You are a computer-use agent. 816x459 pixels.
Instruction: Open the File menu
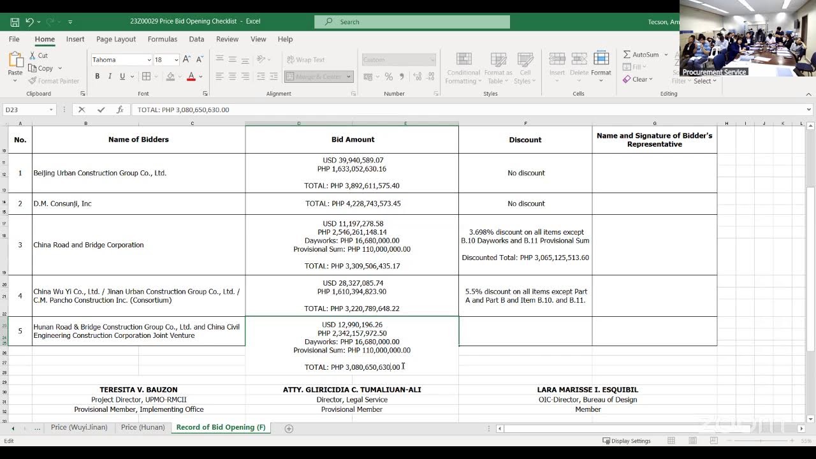14,39
